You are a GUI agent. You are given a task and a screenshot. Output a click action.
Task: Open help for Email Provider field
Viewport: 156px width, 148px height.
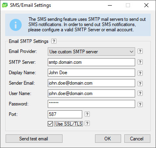click(140, 51)
